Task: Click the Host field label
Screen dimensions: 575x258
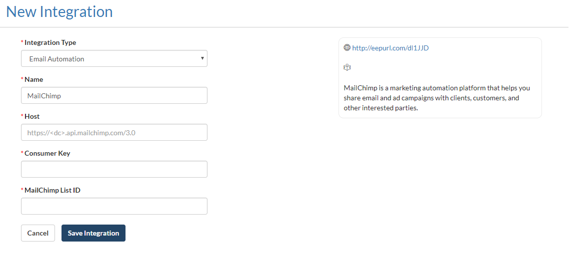Action: click(x=32, y=116)
